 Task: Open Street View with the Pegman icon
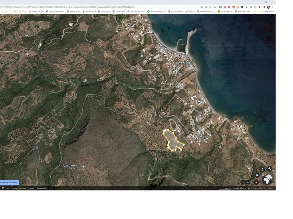pyautogui.click(x=262, y=169)
